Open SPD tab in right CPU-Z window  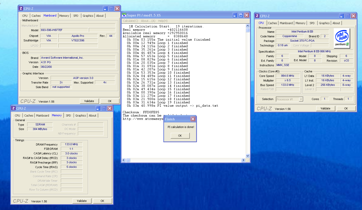click(x=312, y=23)
